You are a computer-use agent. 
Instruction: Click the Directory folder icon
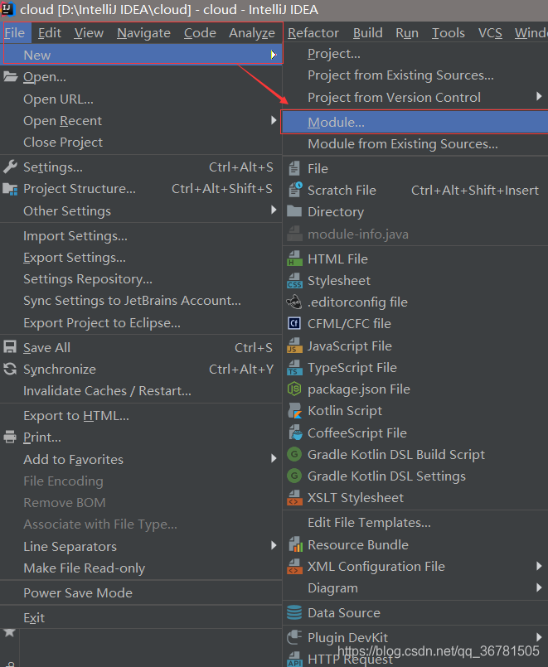[294, 211]
